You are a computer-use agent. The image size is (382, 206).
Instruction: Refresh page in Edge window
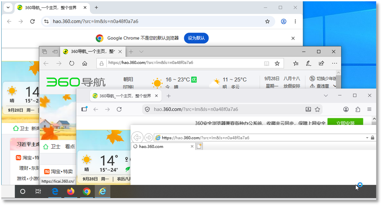(72, 63)
